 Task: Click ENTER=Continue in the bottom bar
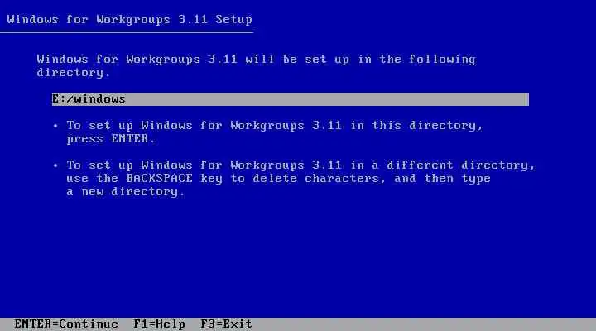coord(66,324)
